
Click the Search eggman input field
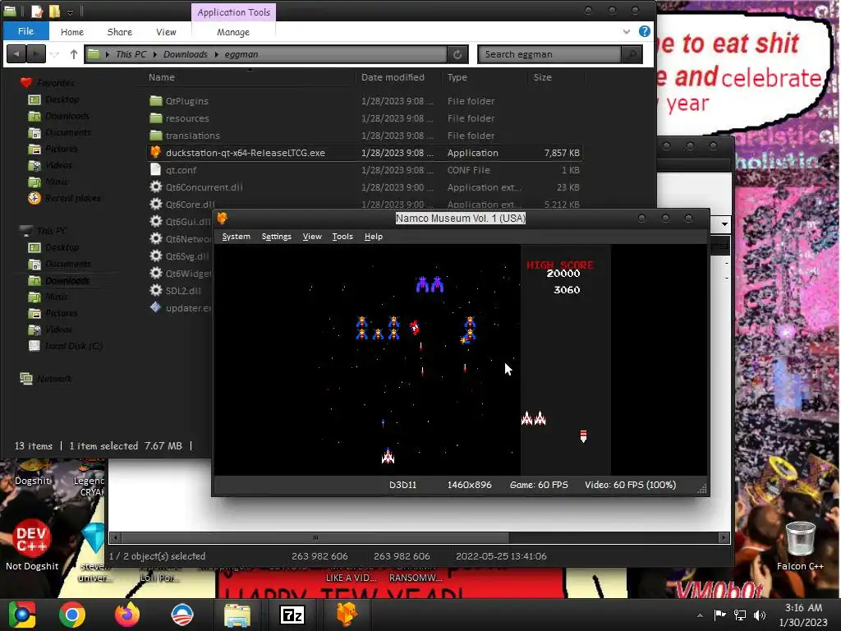point(550,54)
